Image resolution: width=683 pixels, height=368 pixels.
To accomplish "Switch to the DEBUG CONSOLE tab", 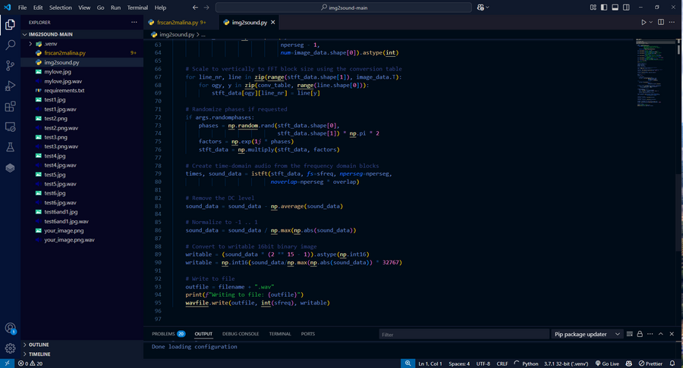I will pyautogui.click(x=240, y=334).
